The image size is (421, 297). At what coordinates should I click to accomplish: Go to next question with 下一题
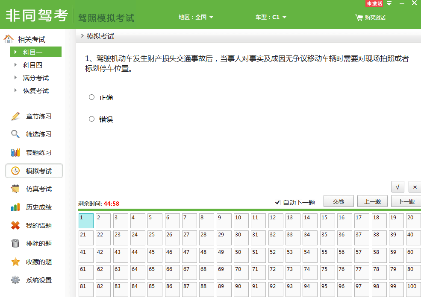[x=406, y=201]
